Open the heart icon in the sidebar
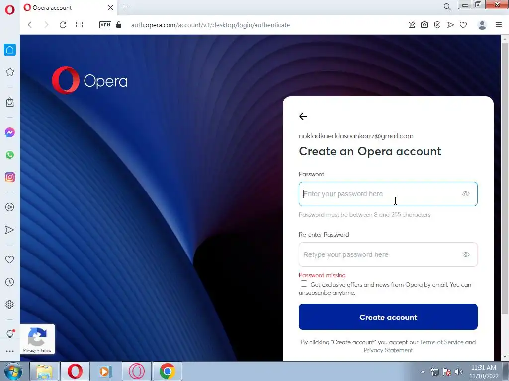Viewport: 509px width, 381px height. click(10, 259)
